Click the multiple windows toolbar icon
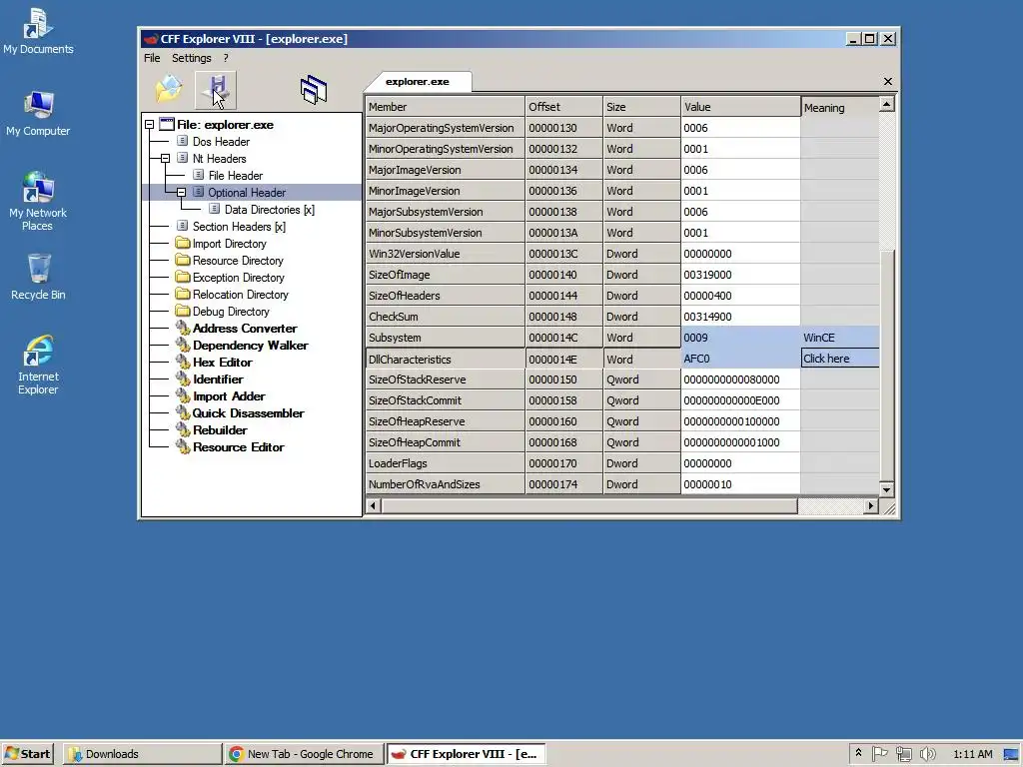 pos(313,90)
